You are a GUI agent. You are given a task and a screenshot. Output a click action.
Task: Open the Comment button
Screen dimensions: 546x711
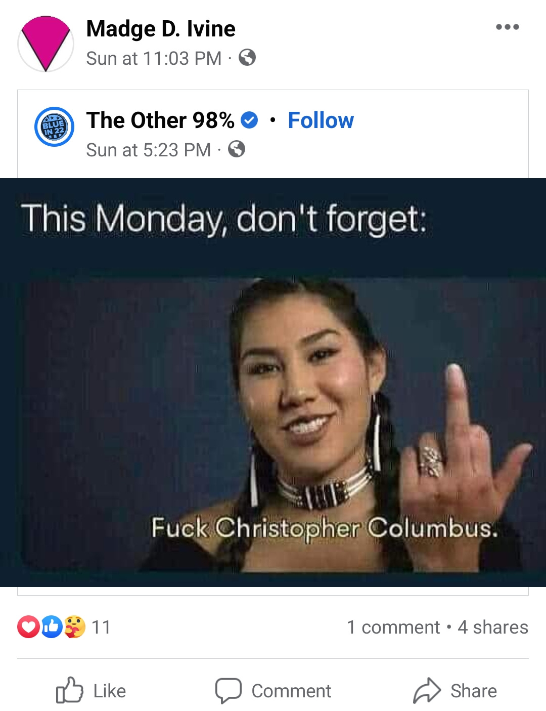[273, 691]
